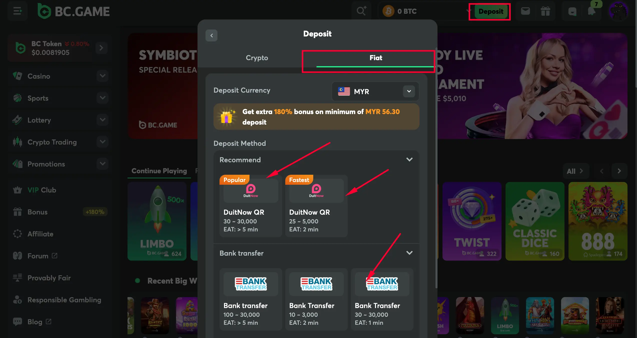Switch to the Crypto tab
637x338 pixels.
pos(257,58)
